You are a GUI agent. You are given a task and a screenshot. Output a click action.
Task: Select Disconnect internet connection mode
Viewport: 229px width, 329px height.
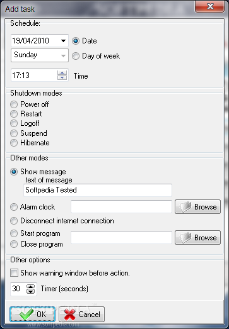pos(14,221)
